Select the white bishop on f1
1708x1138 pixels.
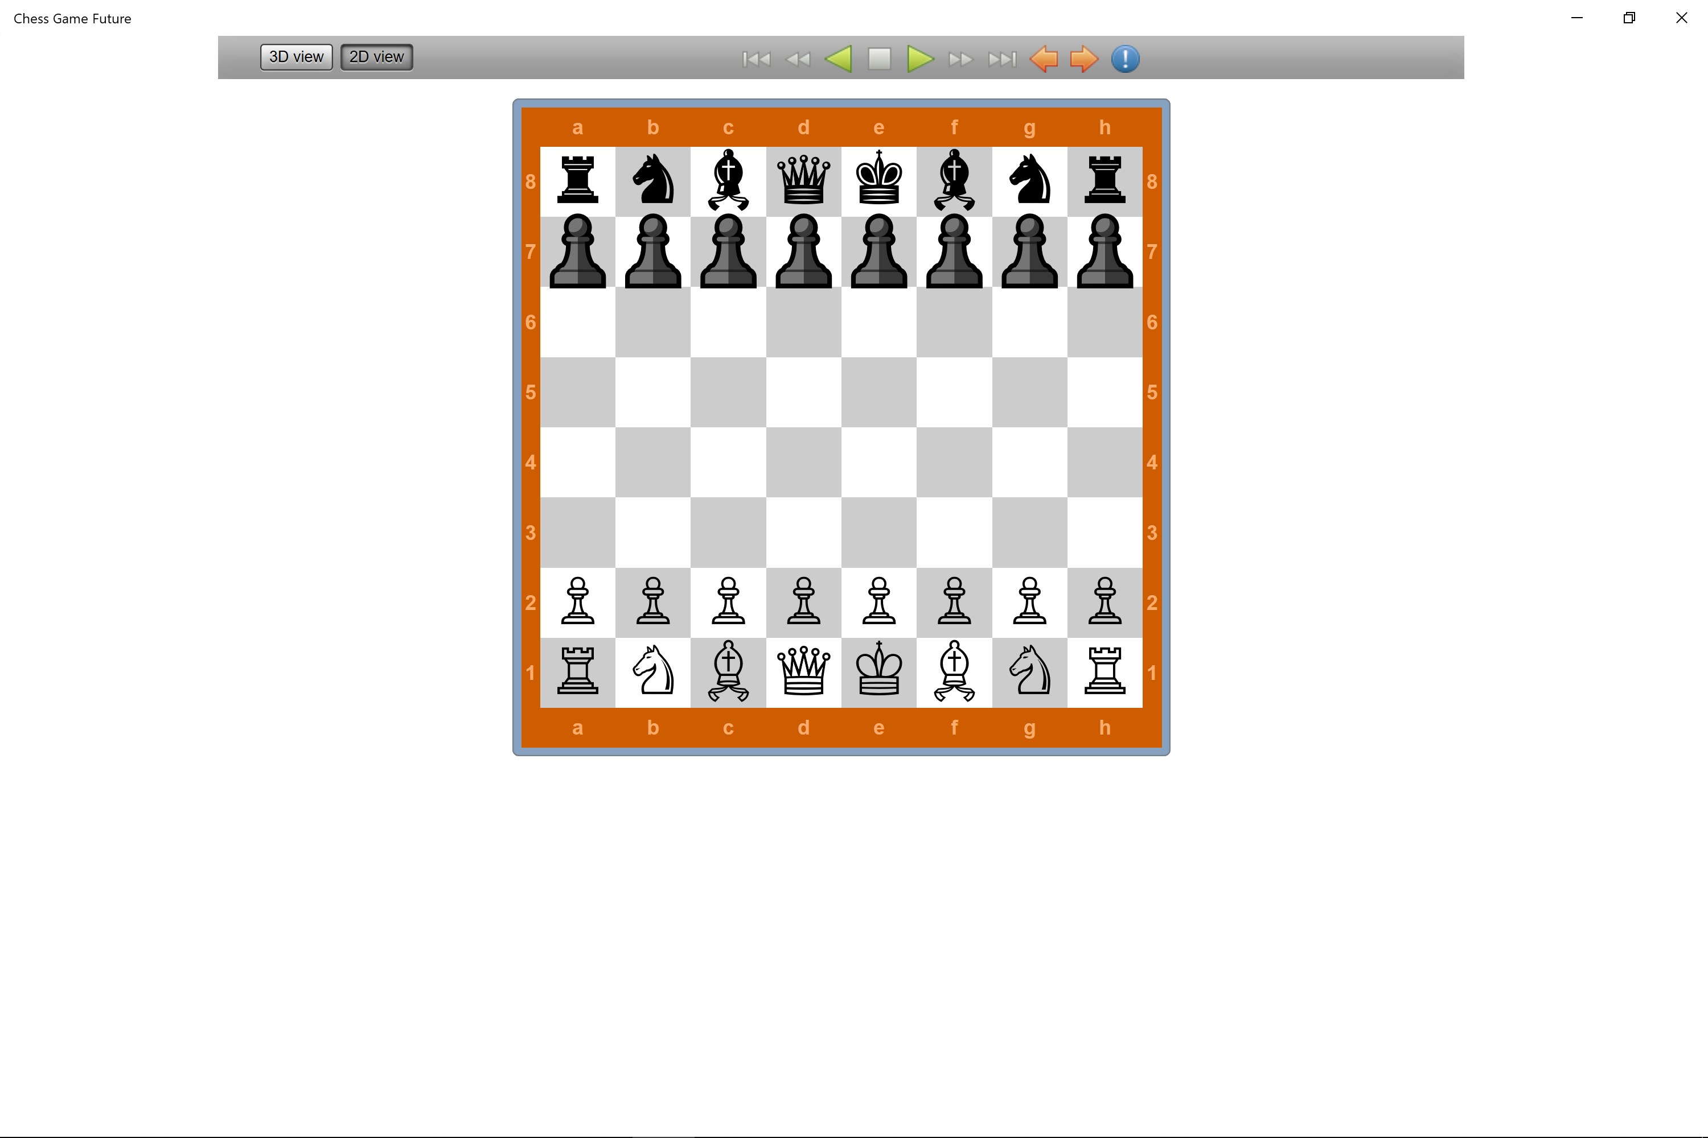click(x=954, y=671)
